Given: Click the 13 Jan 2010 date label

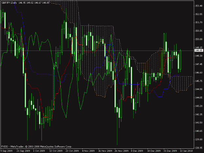Looking at the screenshot, I should [x=186, y=151].
